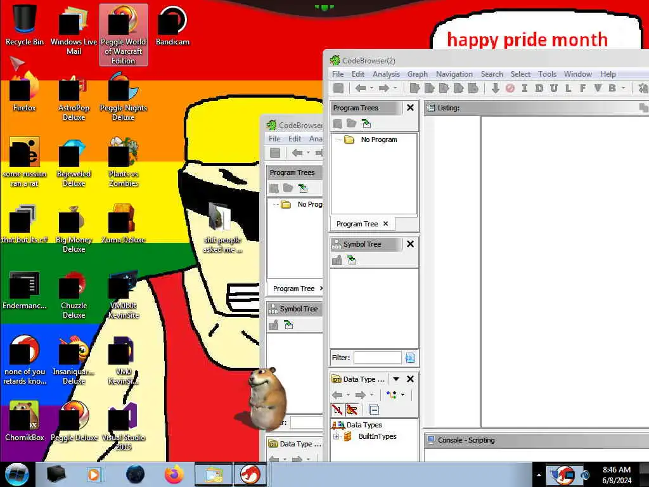
Task: Open the Analysis menu
Action: pos(386,74)
